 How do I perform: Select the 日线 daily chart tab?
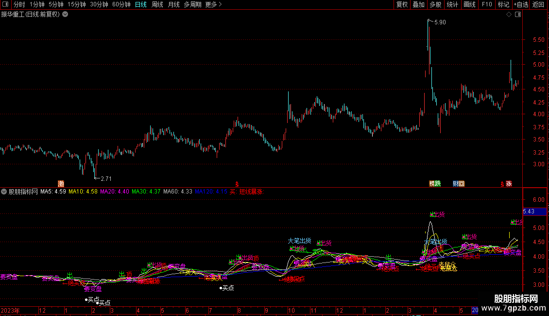141,4
